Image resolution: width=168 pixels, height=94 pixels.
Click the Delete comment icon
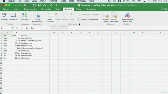click(57, 17)
